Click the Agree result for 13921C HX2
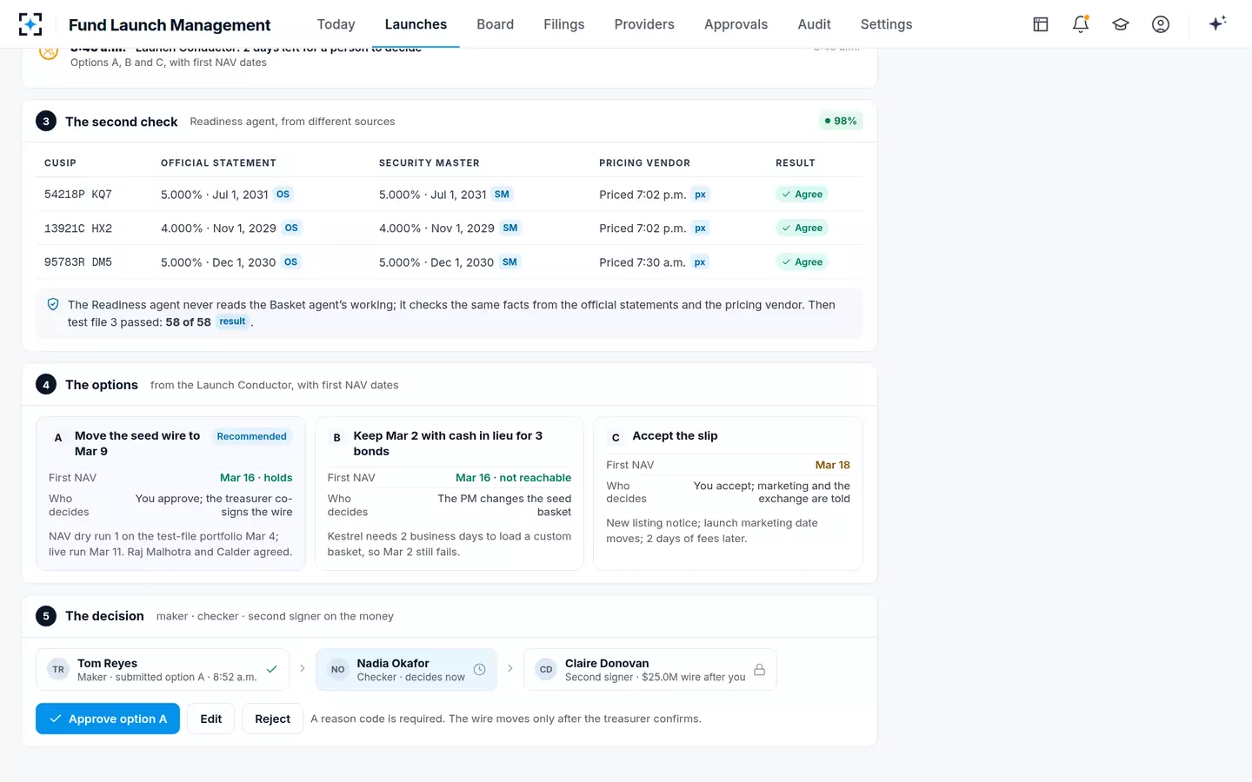The width and height of the screenshot is (1252, 782). [802, 229]
